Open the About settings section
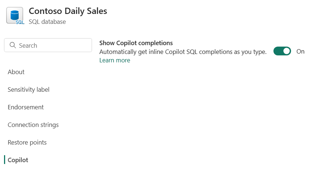320x175 pixels. click(16, 72)
